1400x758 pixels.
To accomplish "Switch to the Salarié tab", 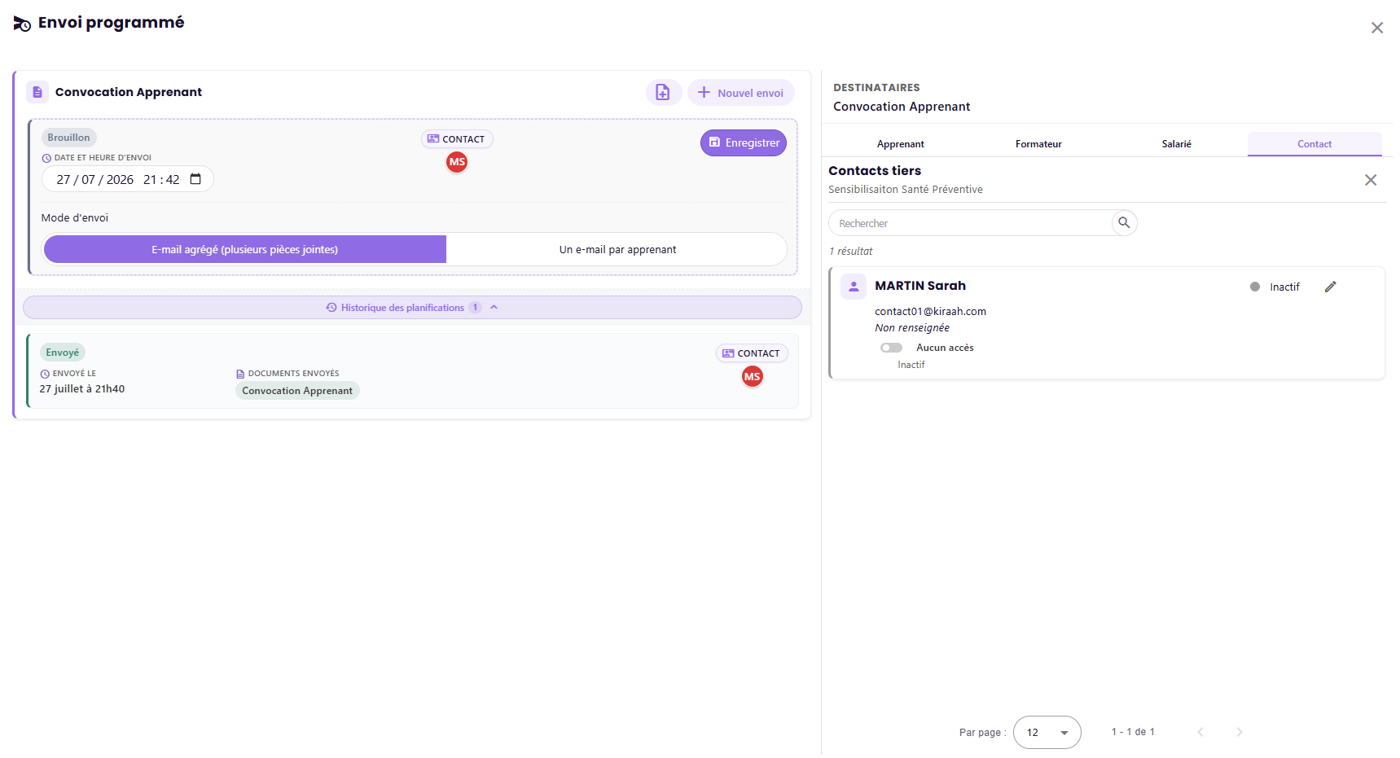I will click(x=1176, y=143).
